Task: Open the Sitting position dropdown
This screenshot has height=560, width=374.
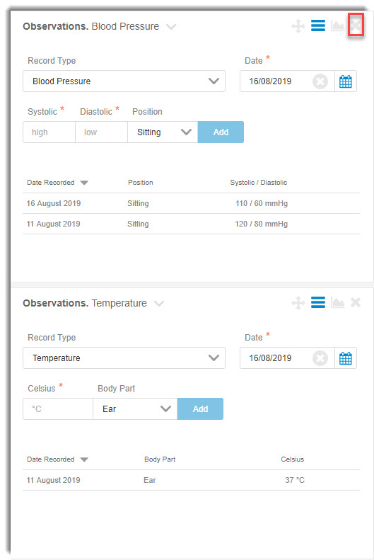Action: pyautogui.click(x=163, y=132)
